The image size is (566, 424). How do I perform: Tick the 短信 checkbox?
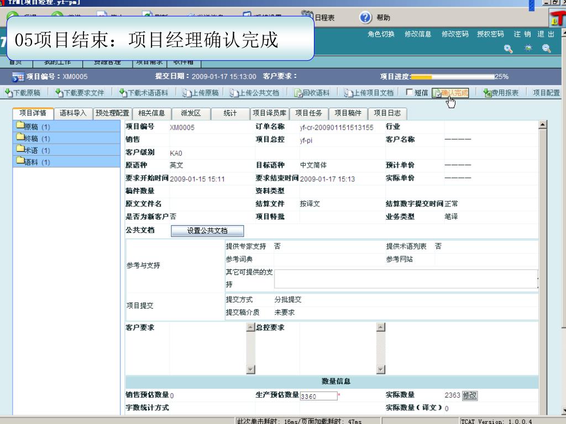point(410,92)
